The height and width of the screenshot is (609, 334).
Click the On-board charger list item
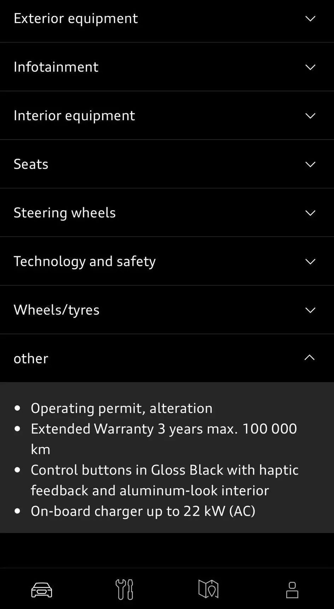pyautogui.click(x=143, y=511)
